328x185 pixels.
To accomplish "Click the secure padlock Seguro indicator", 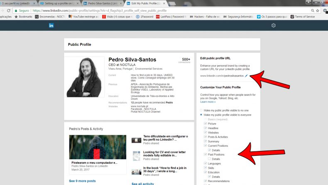I will click(22, 10).
